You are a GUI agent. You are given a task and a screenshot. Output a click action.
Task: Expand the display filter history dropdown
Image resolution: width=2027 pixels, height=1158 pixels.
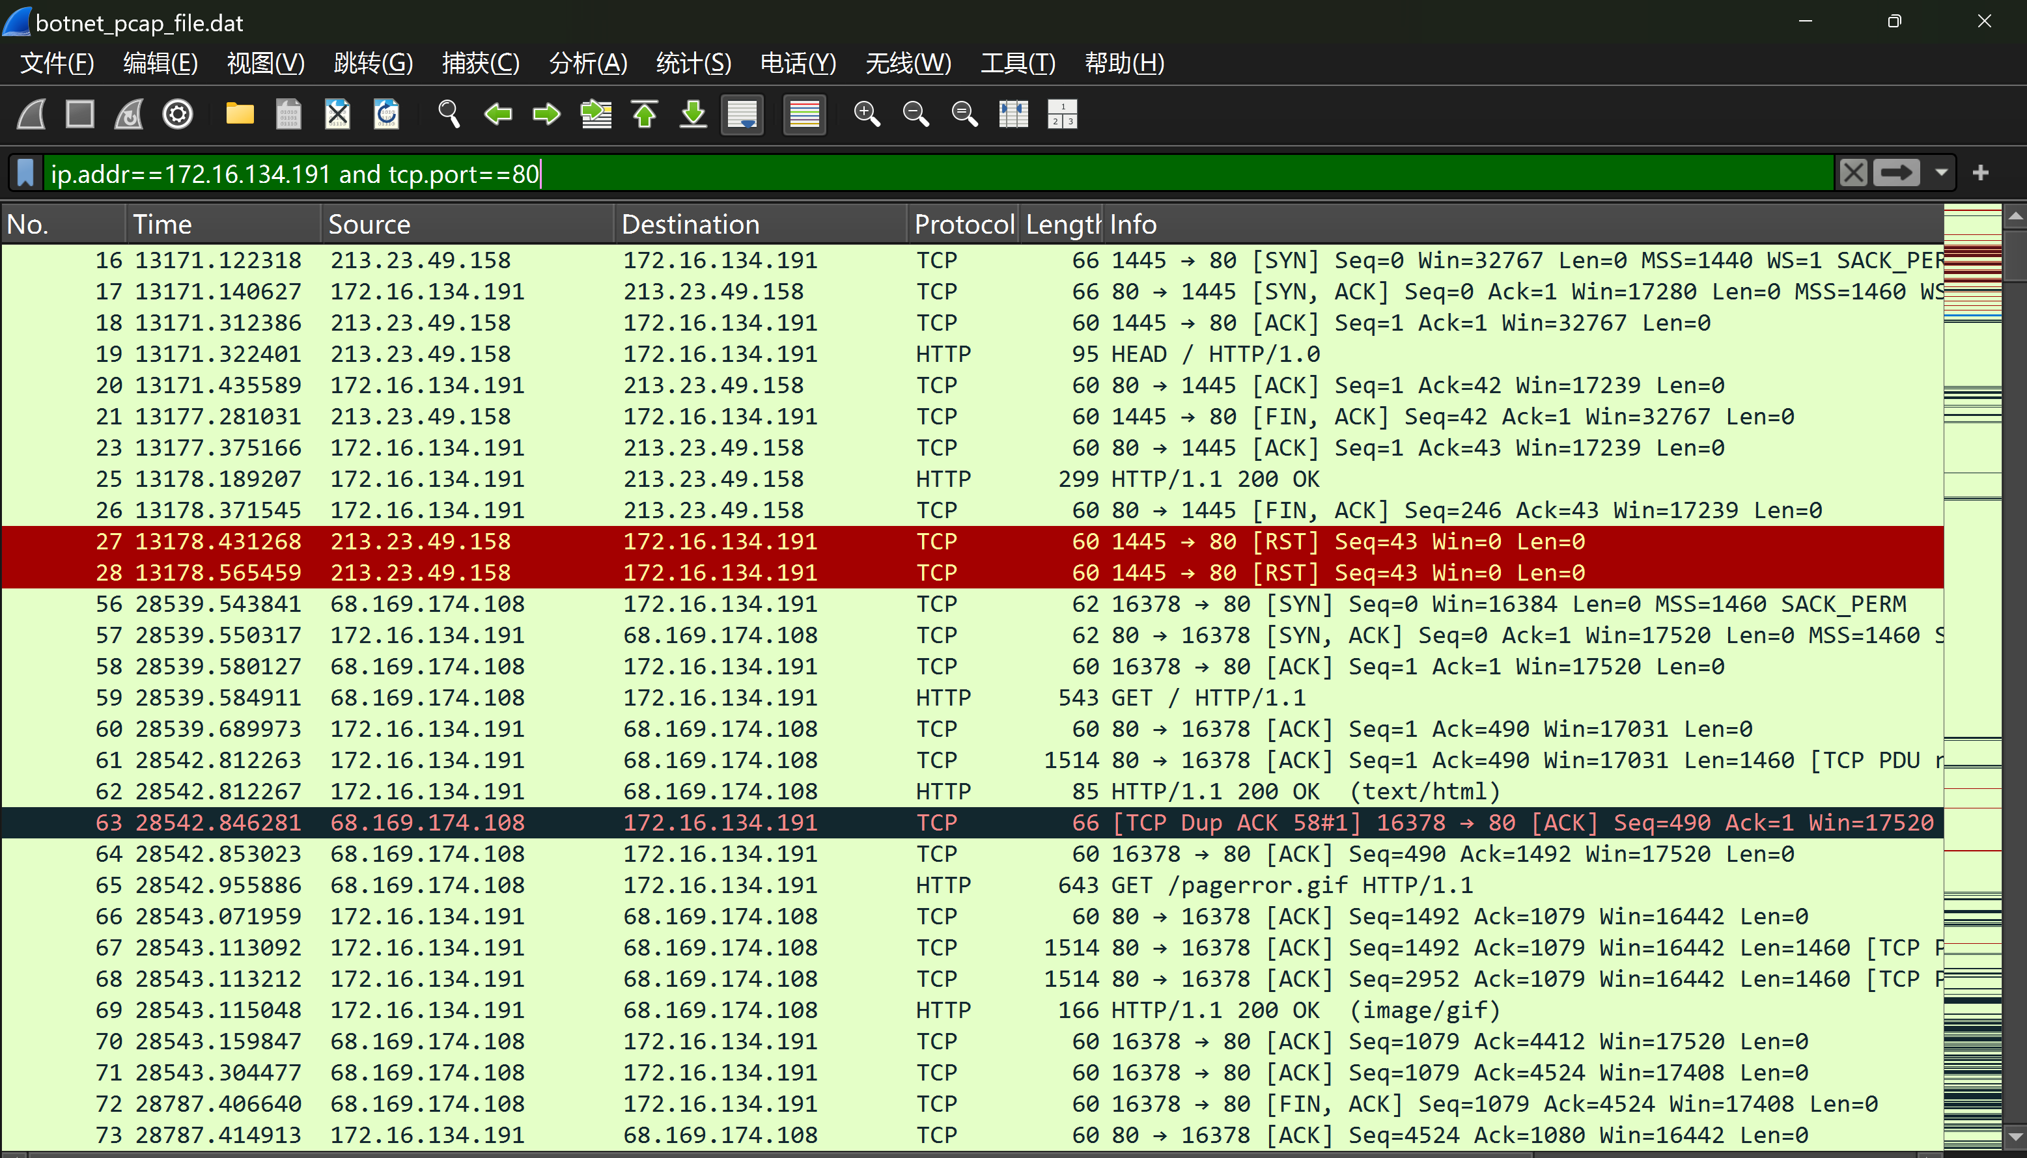point(1942,172)
